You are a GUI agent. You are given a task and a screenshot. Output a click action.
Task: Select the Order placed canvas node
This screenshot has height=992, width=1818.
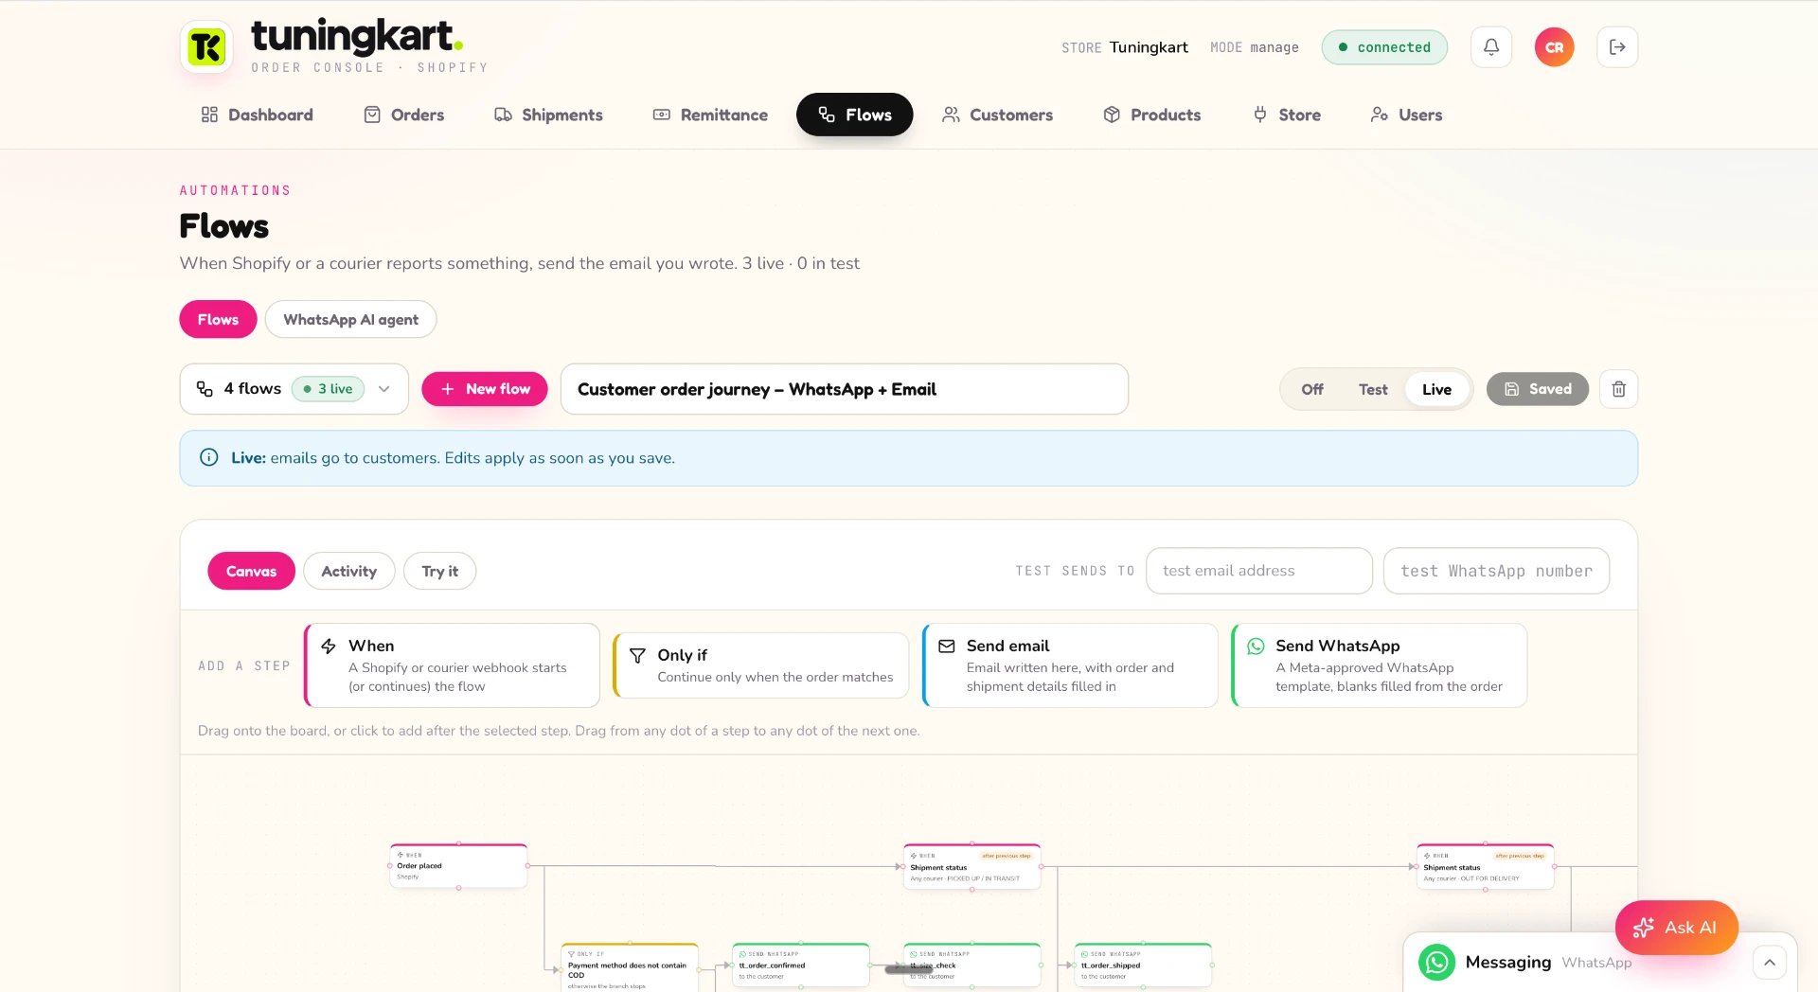pos(458,865)
